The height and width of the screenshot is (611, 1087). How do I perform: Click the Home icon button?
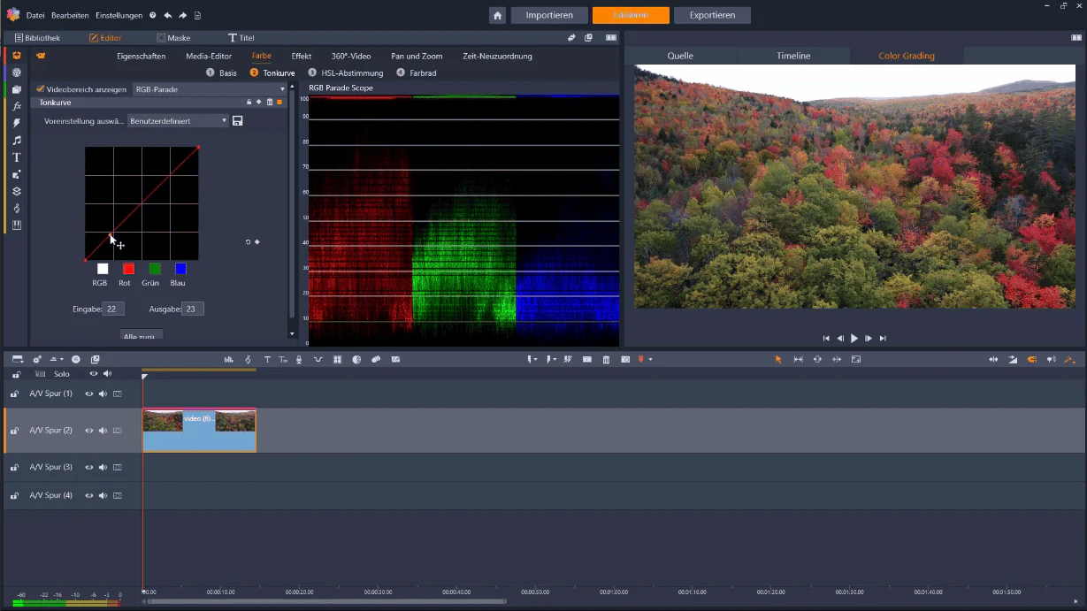coord(498,15)
